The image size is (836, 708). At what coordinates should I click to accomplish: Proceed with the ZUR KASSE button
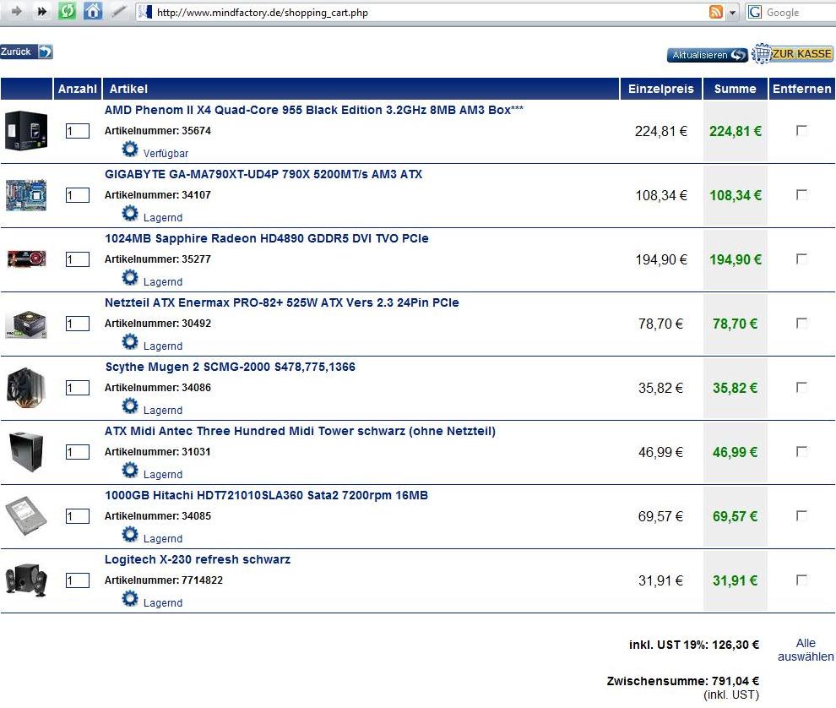coord(793,54)
